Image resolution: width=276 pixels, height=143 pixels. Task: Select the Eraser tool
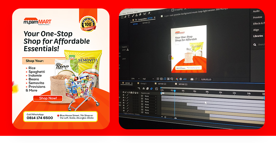pyautogui.click(x=140, y=15)
